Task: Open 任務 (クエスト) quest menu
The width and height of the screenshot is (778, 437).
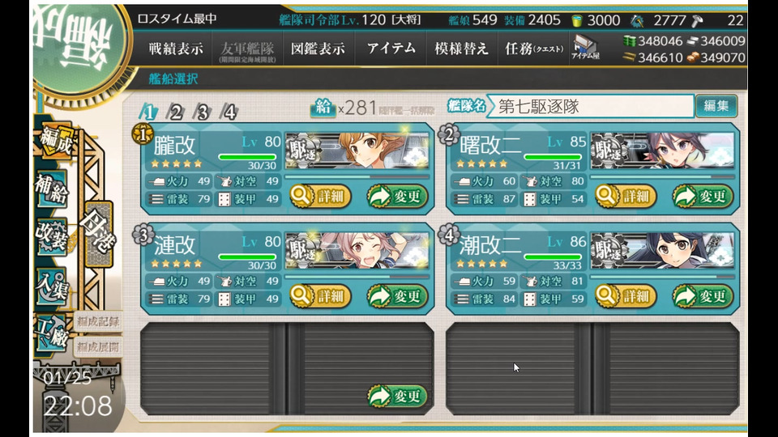Action: [534, 49]
